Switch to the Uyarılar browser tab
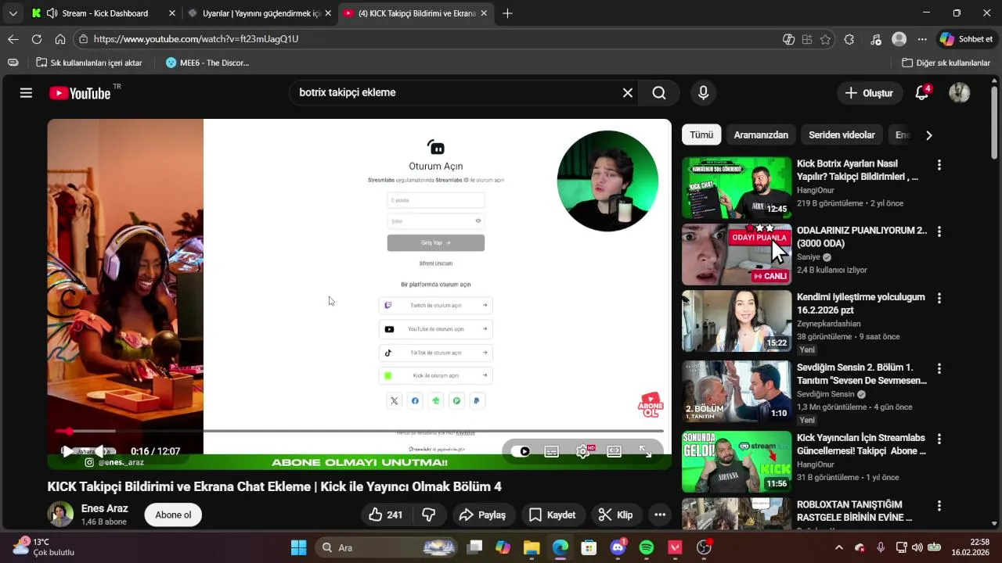1002x563 pixels. tap(261, 13)
